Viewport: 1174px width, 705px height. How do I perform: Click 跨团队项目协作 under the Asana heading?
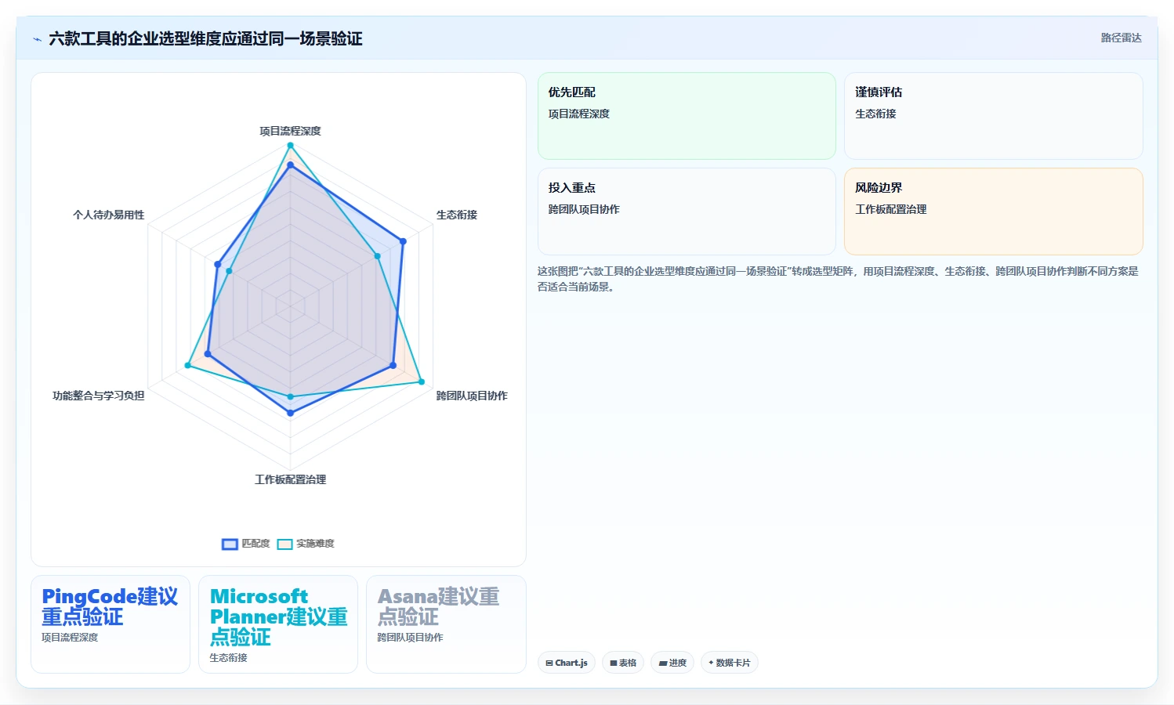410,638
